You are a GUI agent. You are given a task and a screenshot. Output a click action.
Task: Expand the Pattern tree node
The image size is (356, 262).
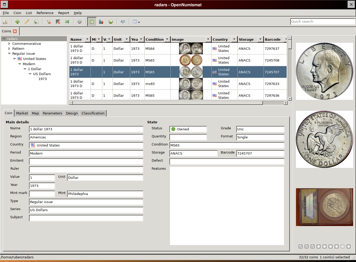9,48
